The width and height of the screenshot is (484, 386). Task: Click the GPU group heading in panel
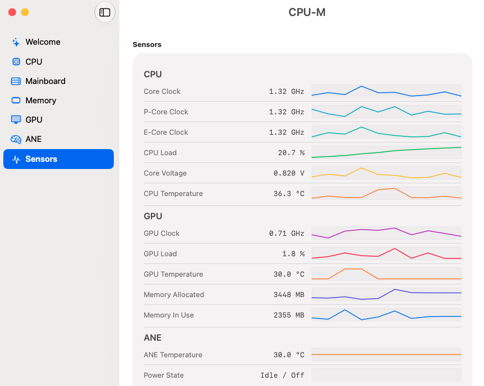click(153, 216)
